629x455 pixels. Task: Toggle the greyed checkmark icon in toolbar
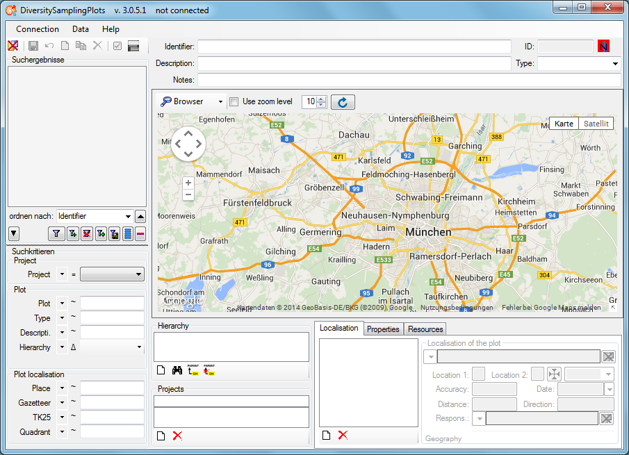pyautogui.click(x=117, y=46)
